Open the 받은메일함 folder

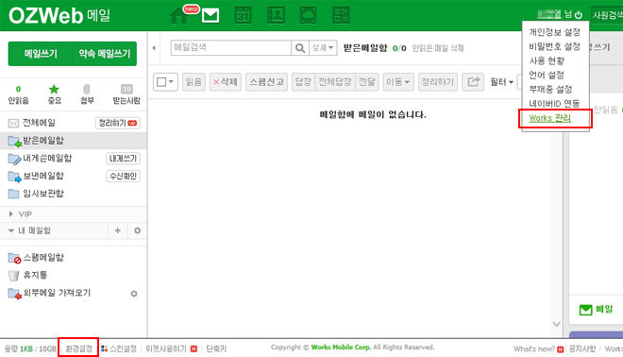point(43,141)
